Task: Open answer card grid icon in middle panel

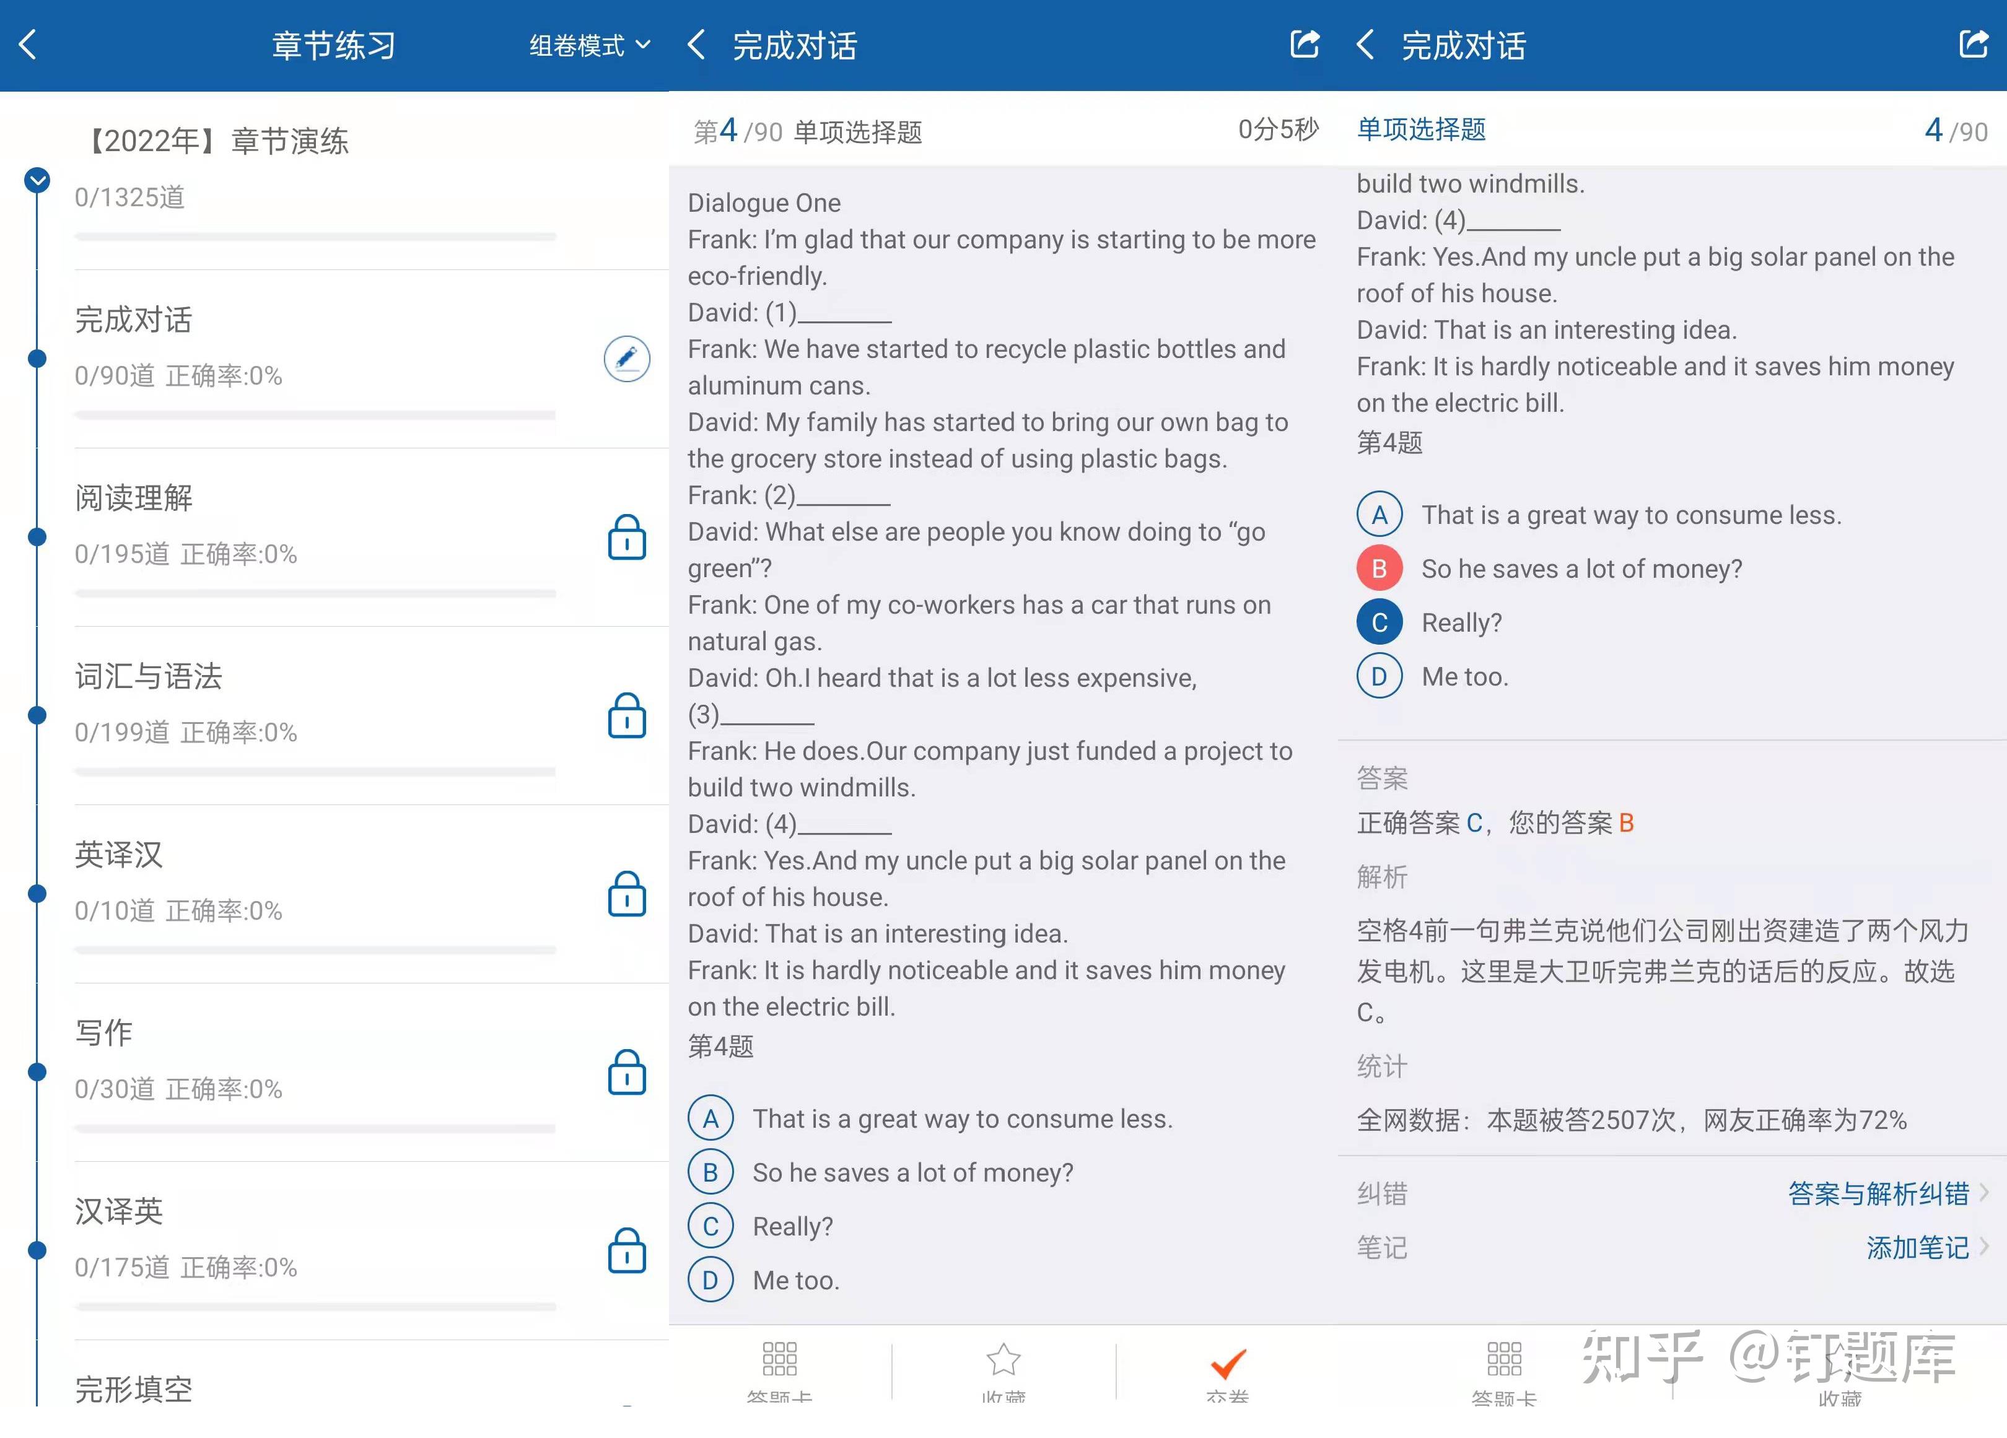Action: (779, 1358)
